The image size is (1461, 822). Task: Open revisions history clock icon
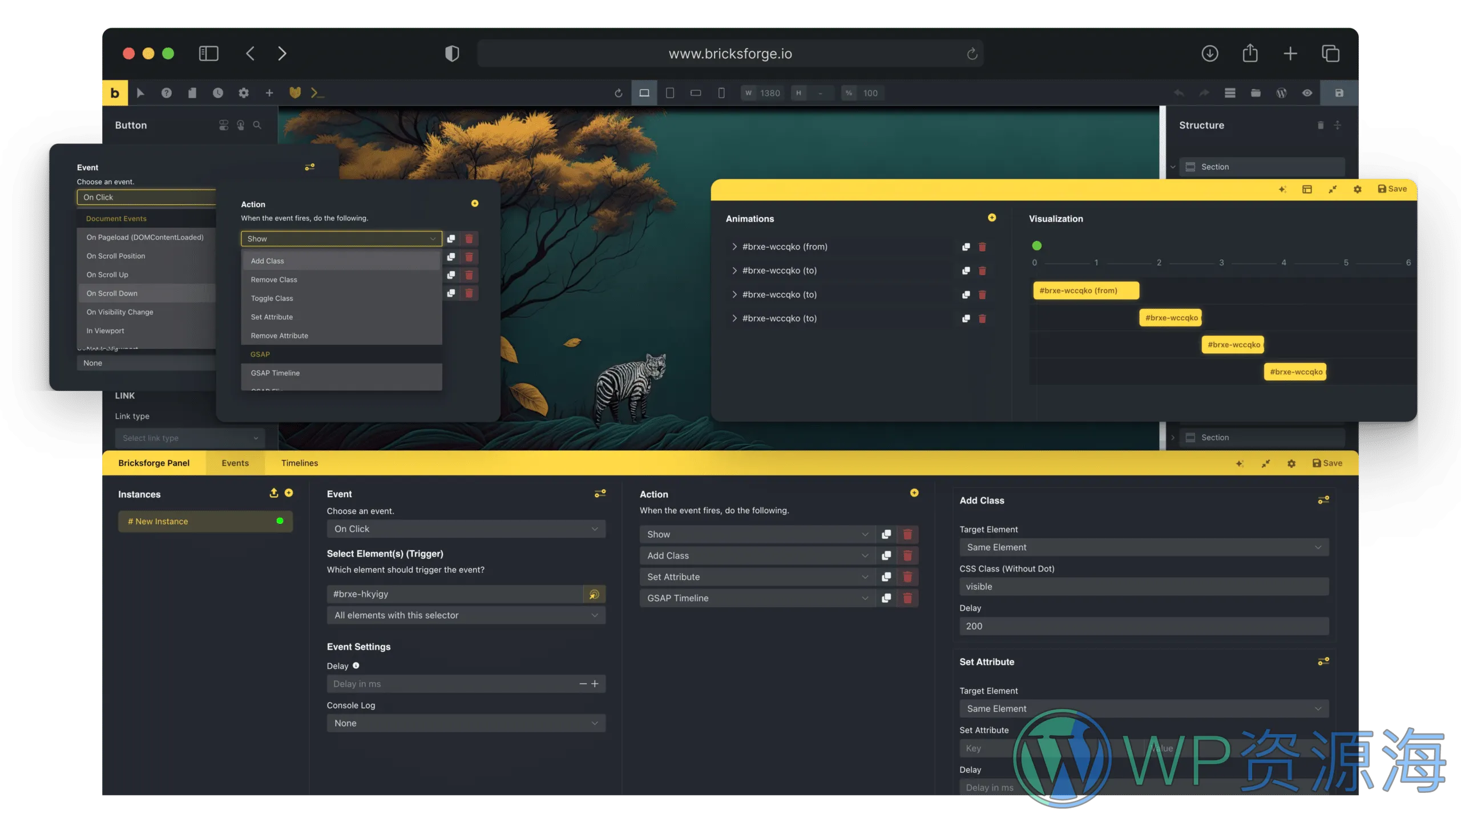[218, 92]
